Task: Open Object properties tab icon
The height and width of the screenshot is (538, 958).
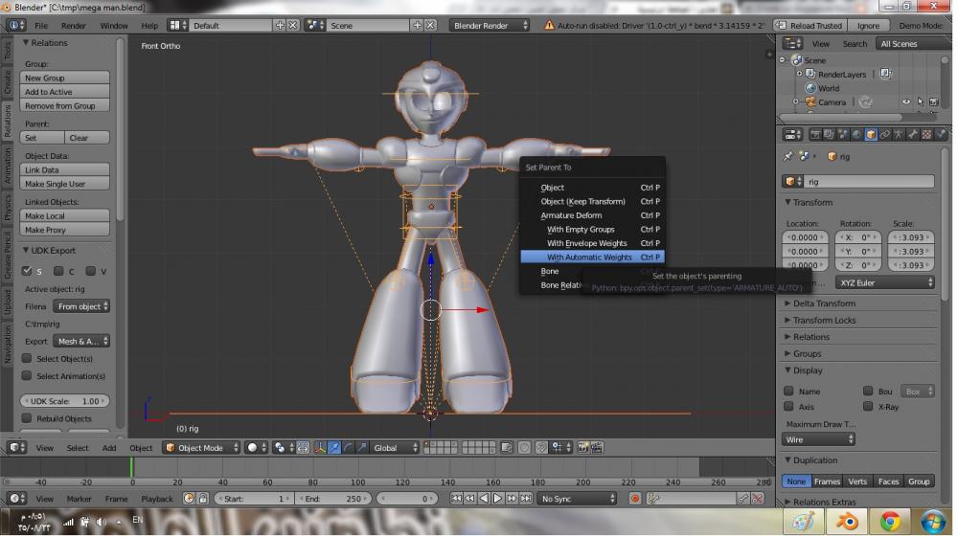Action: tap(870, 135)
